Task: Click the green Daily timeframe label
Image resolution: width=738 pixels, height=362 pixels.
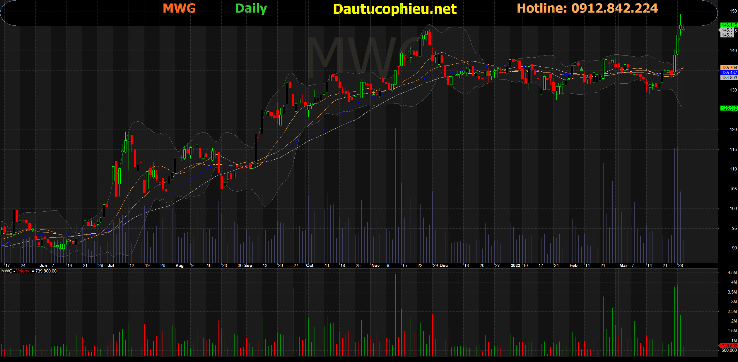Action: (x=251, y=8)
